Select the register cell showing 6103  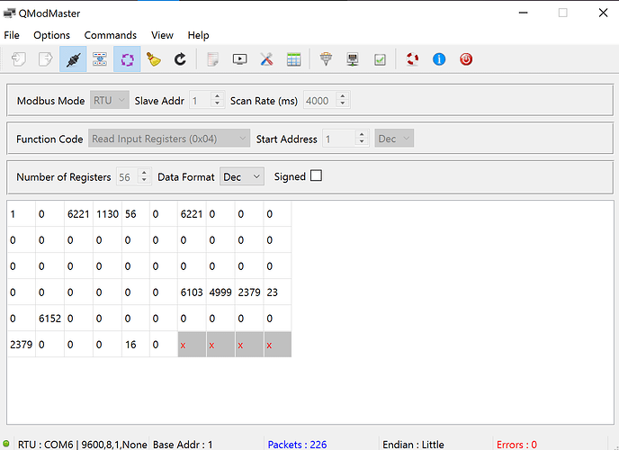tap(192, 292)
